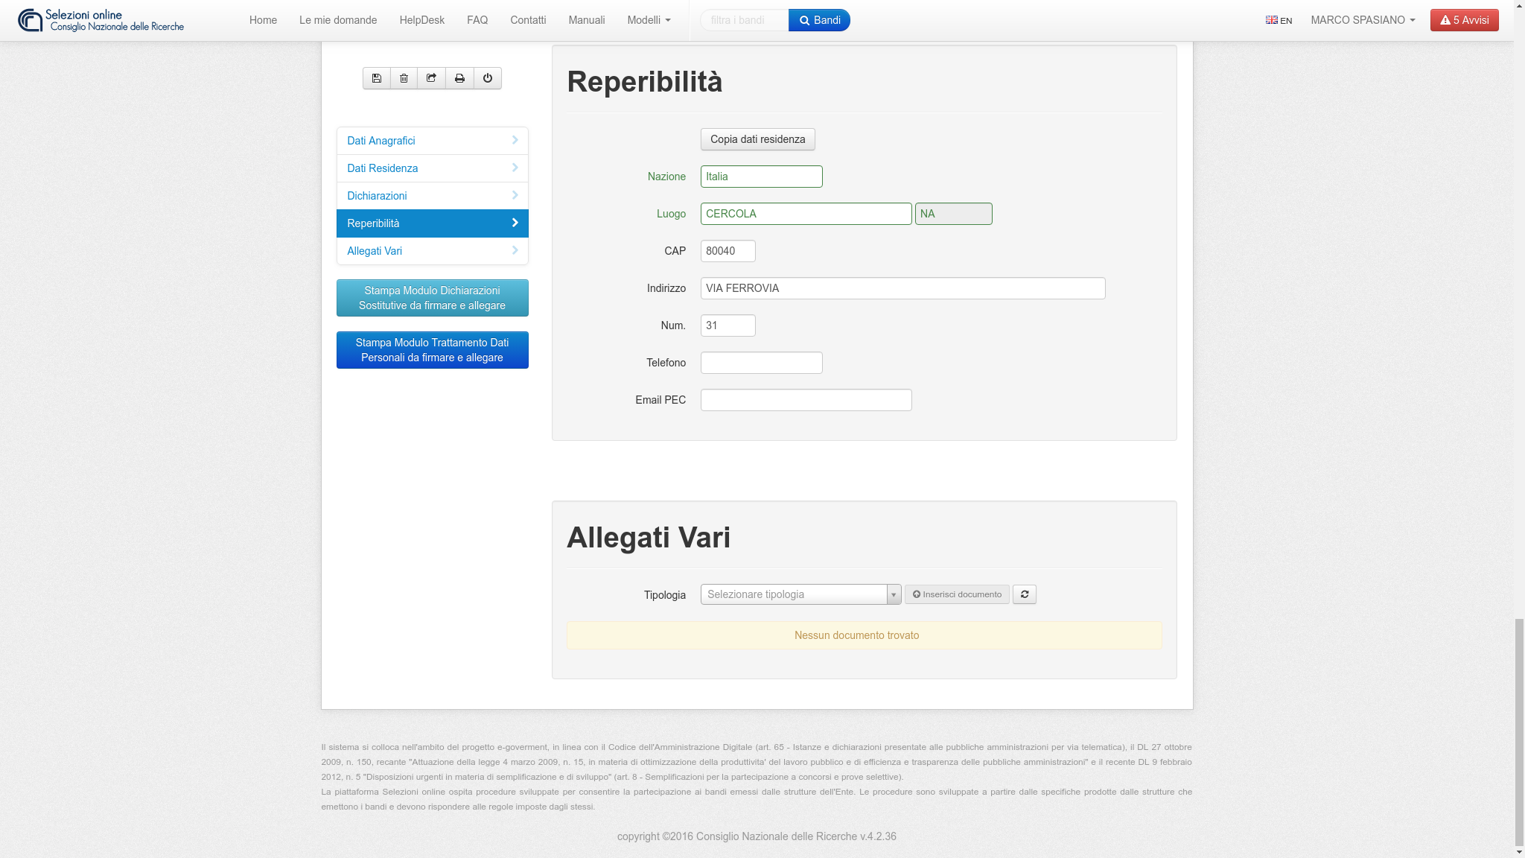Switch language via EN flag
Viewport: 1525px width, 858px height.
1279,20
